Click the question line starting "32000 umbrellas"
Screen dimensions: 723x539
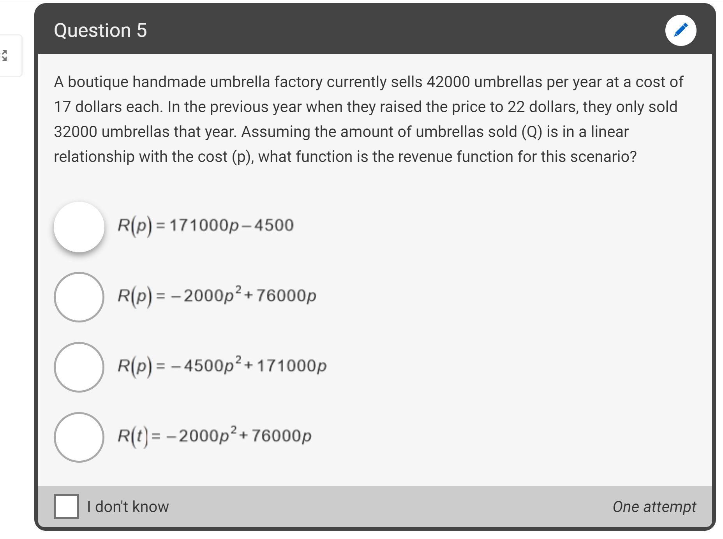(x=341, y=132)
